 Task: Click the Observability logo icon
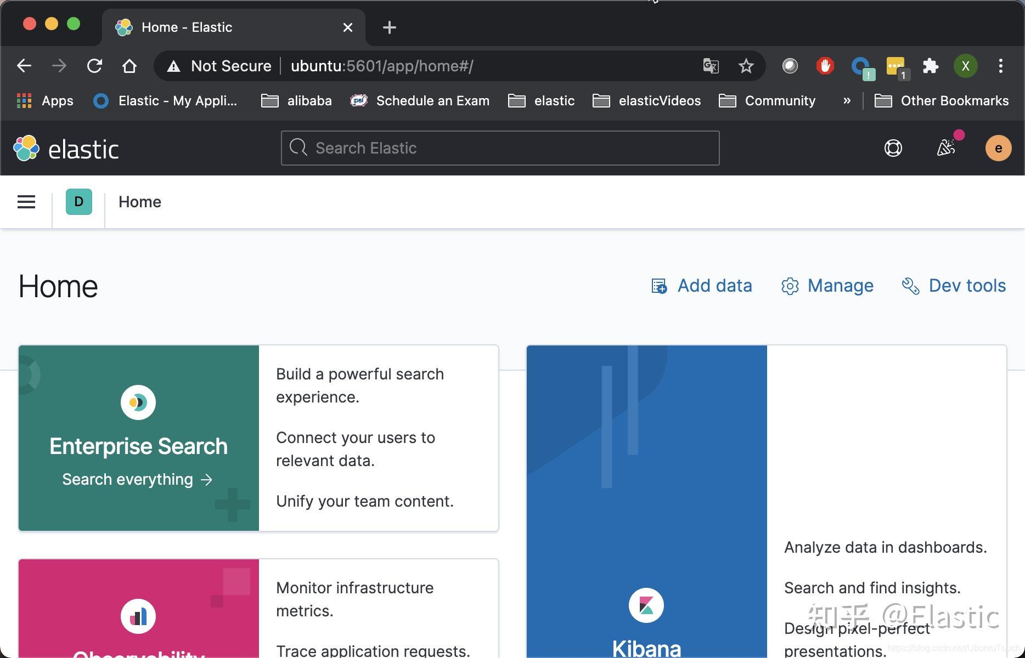[x=138, y=616]
